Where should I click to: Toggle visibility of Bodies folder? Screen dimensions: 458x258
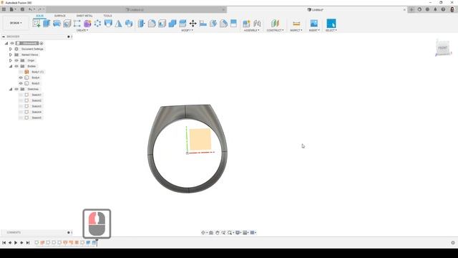click(16, 66)
